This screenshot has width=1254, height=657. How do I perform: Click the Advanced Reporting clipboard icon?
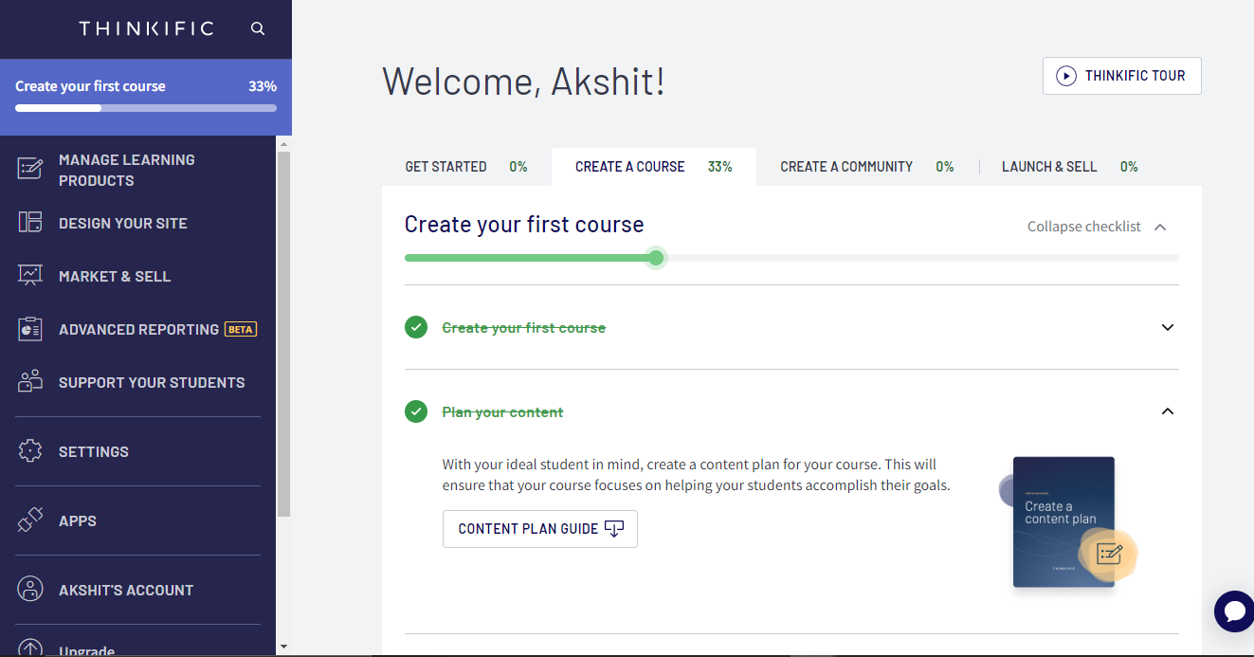click(30, 329)
